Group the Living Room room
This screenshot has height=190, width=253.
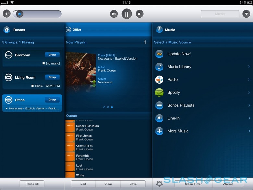point(52,77)
